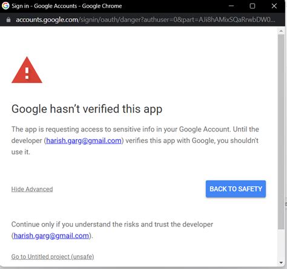Maximize the Sign in Chrome window
The width and height of the screenshot is (287, 269).
click(x=252, y=6)
